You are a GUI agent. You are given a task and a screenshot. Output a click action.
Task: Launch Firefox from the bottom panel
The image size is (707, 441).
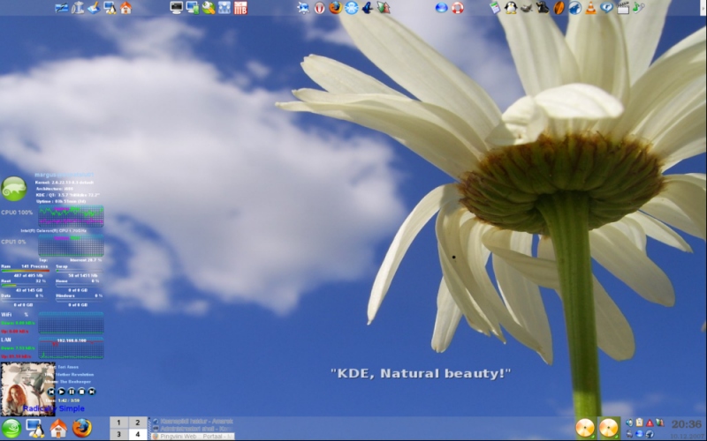[x=82, y=428]
